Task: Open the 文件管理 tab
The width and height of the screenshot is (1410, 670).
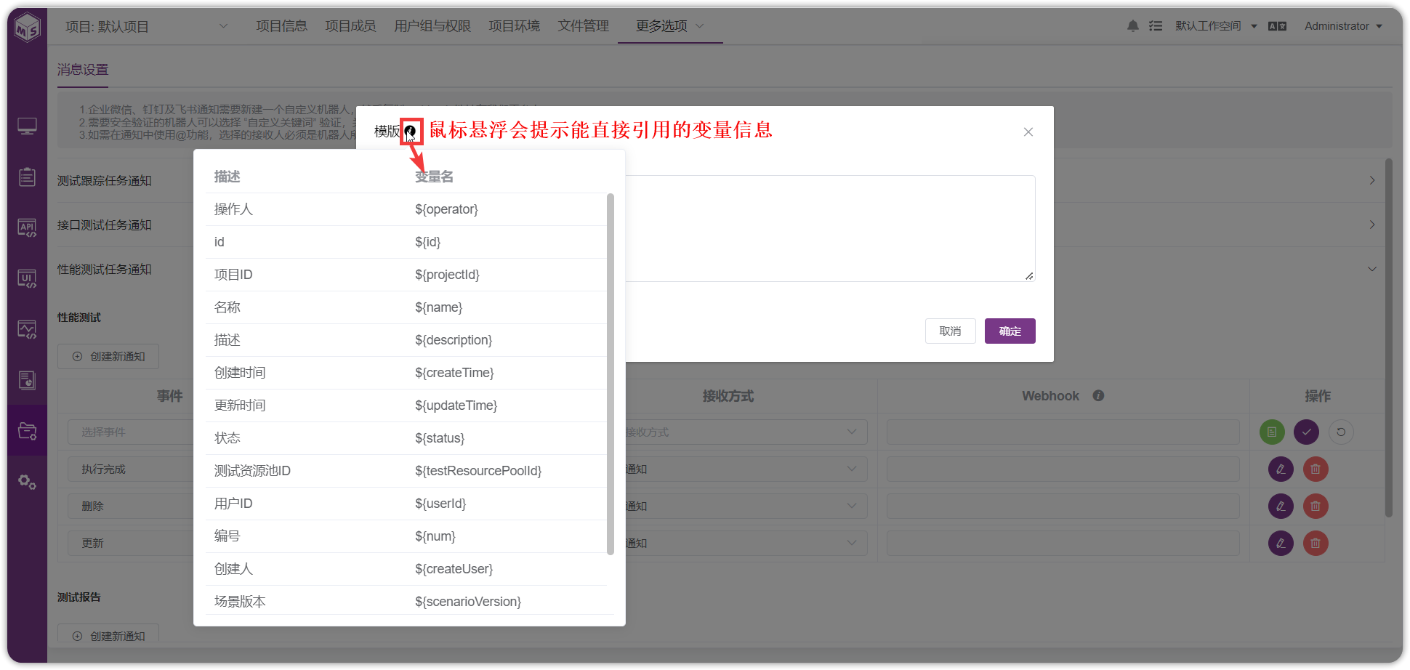Action: point(584,26)
